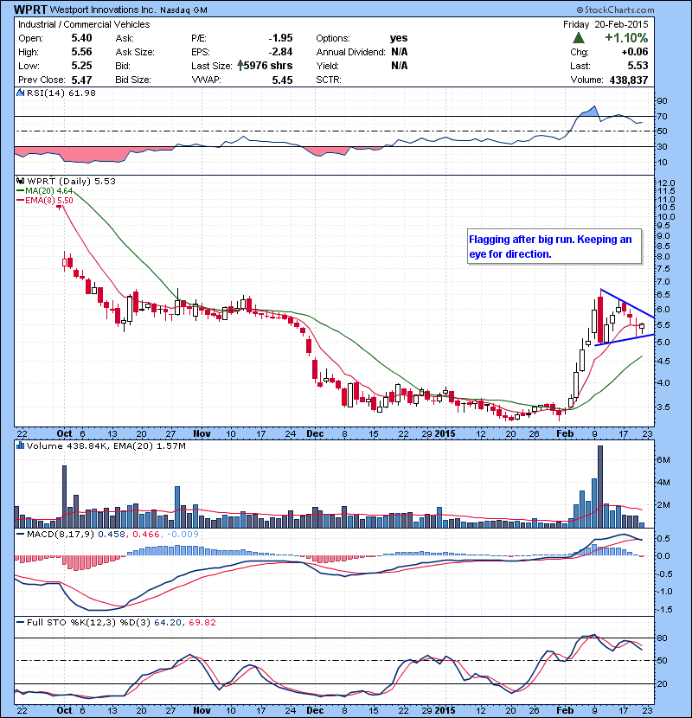Click the green up-triangle next to +1.10%
Screen dimensions: 692x718
579,38
